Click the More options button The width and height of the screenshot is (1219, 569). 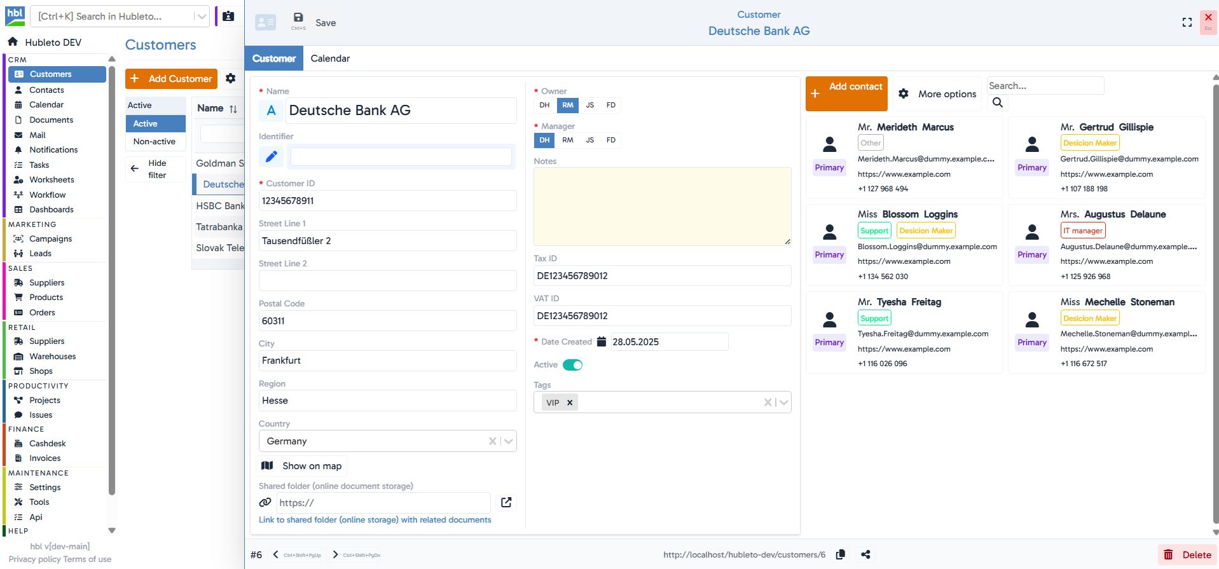937,93
